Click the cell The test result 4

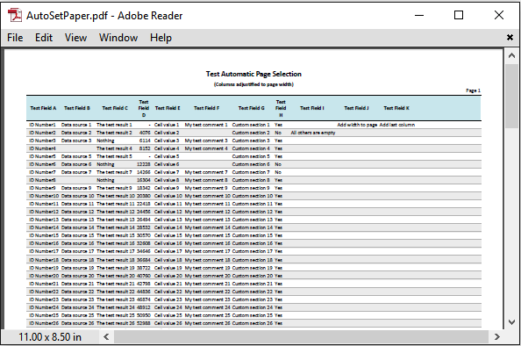(114, 148)
